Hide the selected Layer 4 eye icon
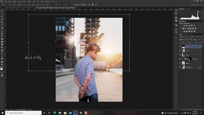Viewport: 204px width, 115px height. [x=180, y=46]
